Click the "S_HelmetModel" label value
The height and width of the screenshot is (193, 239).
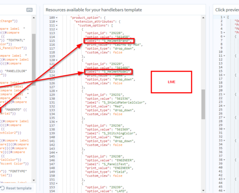coord(116,72)
